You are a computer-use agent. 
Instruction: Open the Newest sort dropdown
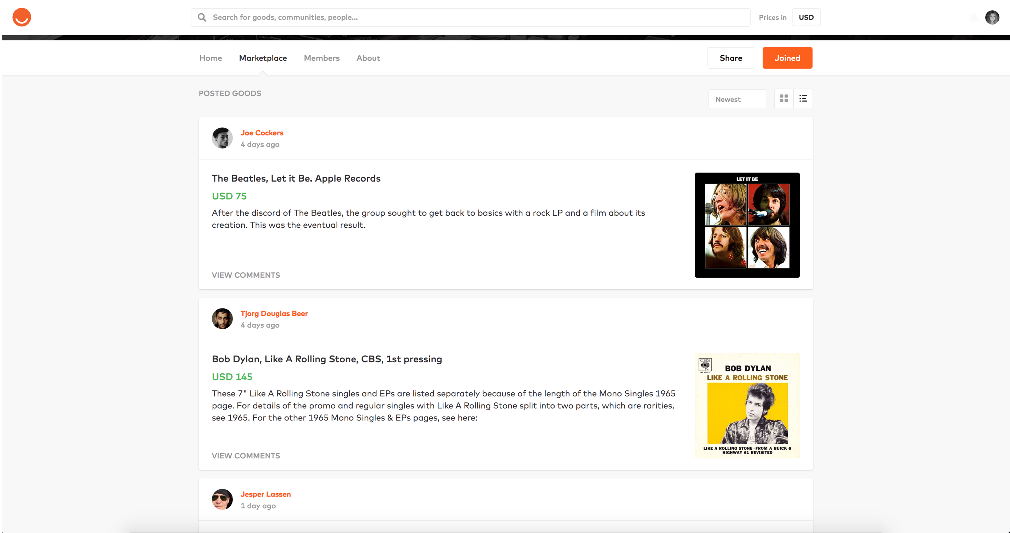coord(737,99)
